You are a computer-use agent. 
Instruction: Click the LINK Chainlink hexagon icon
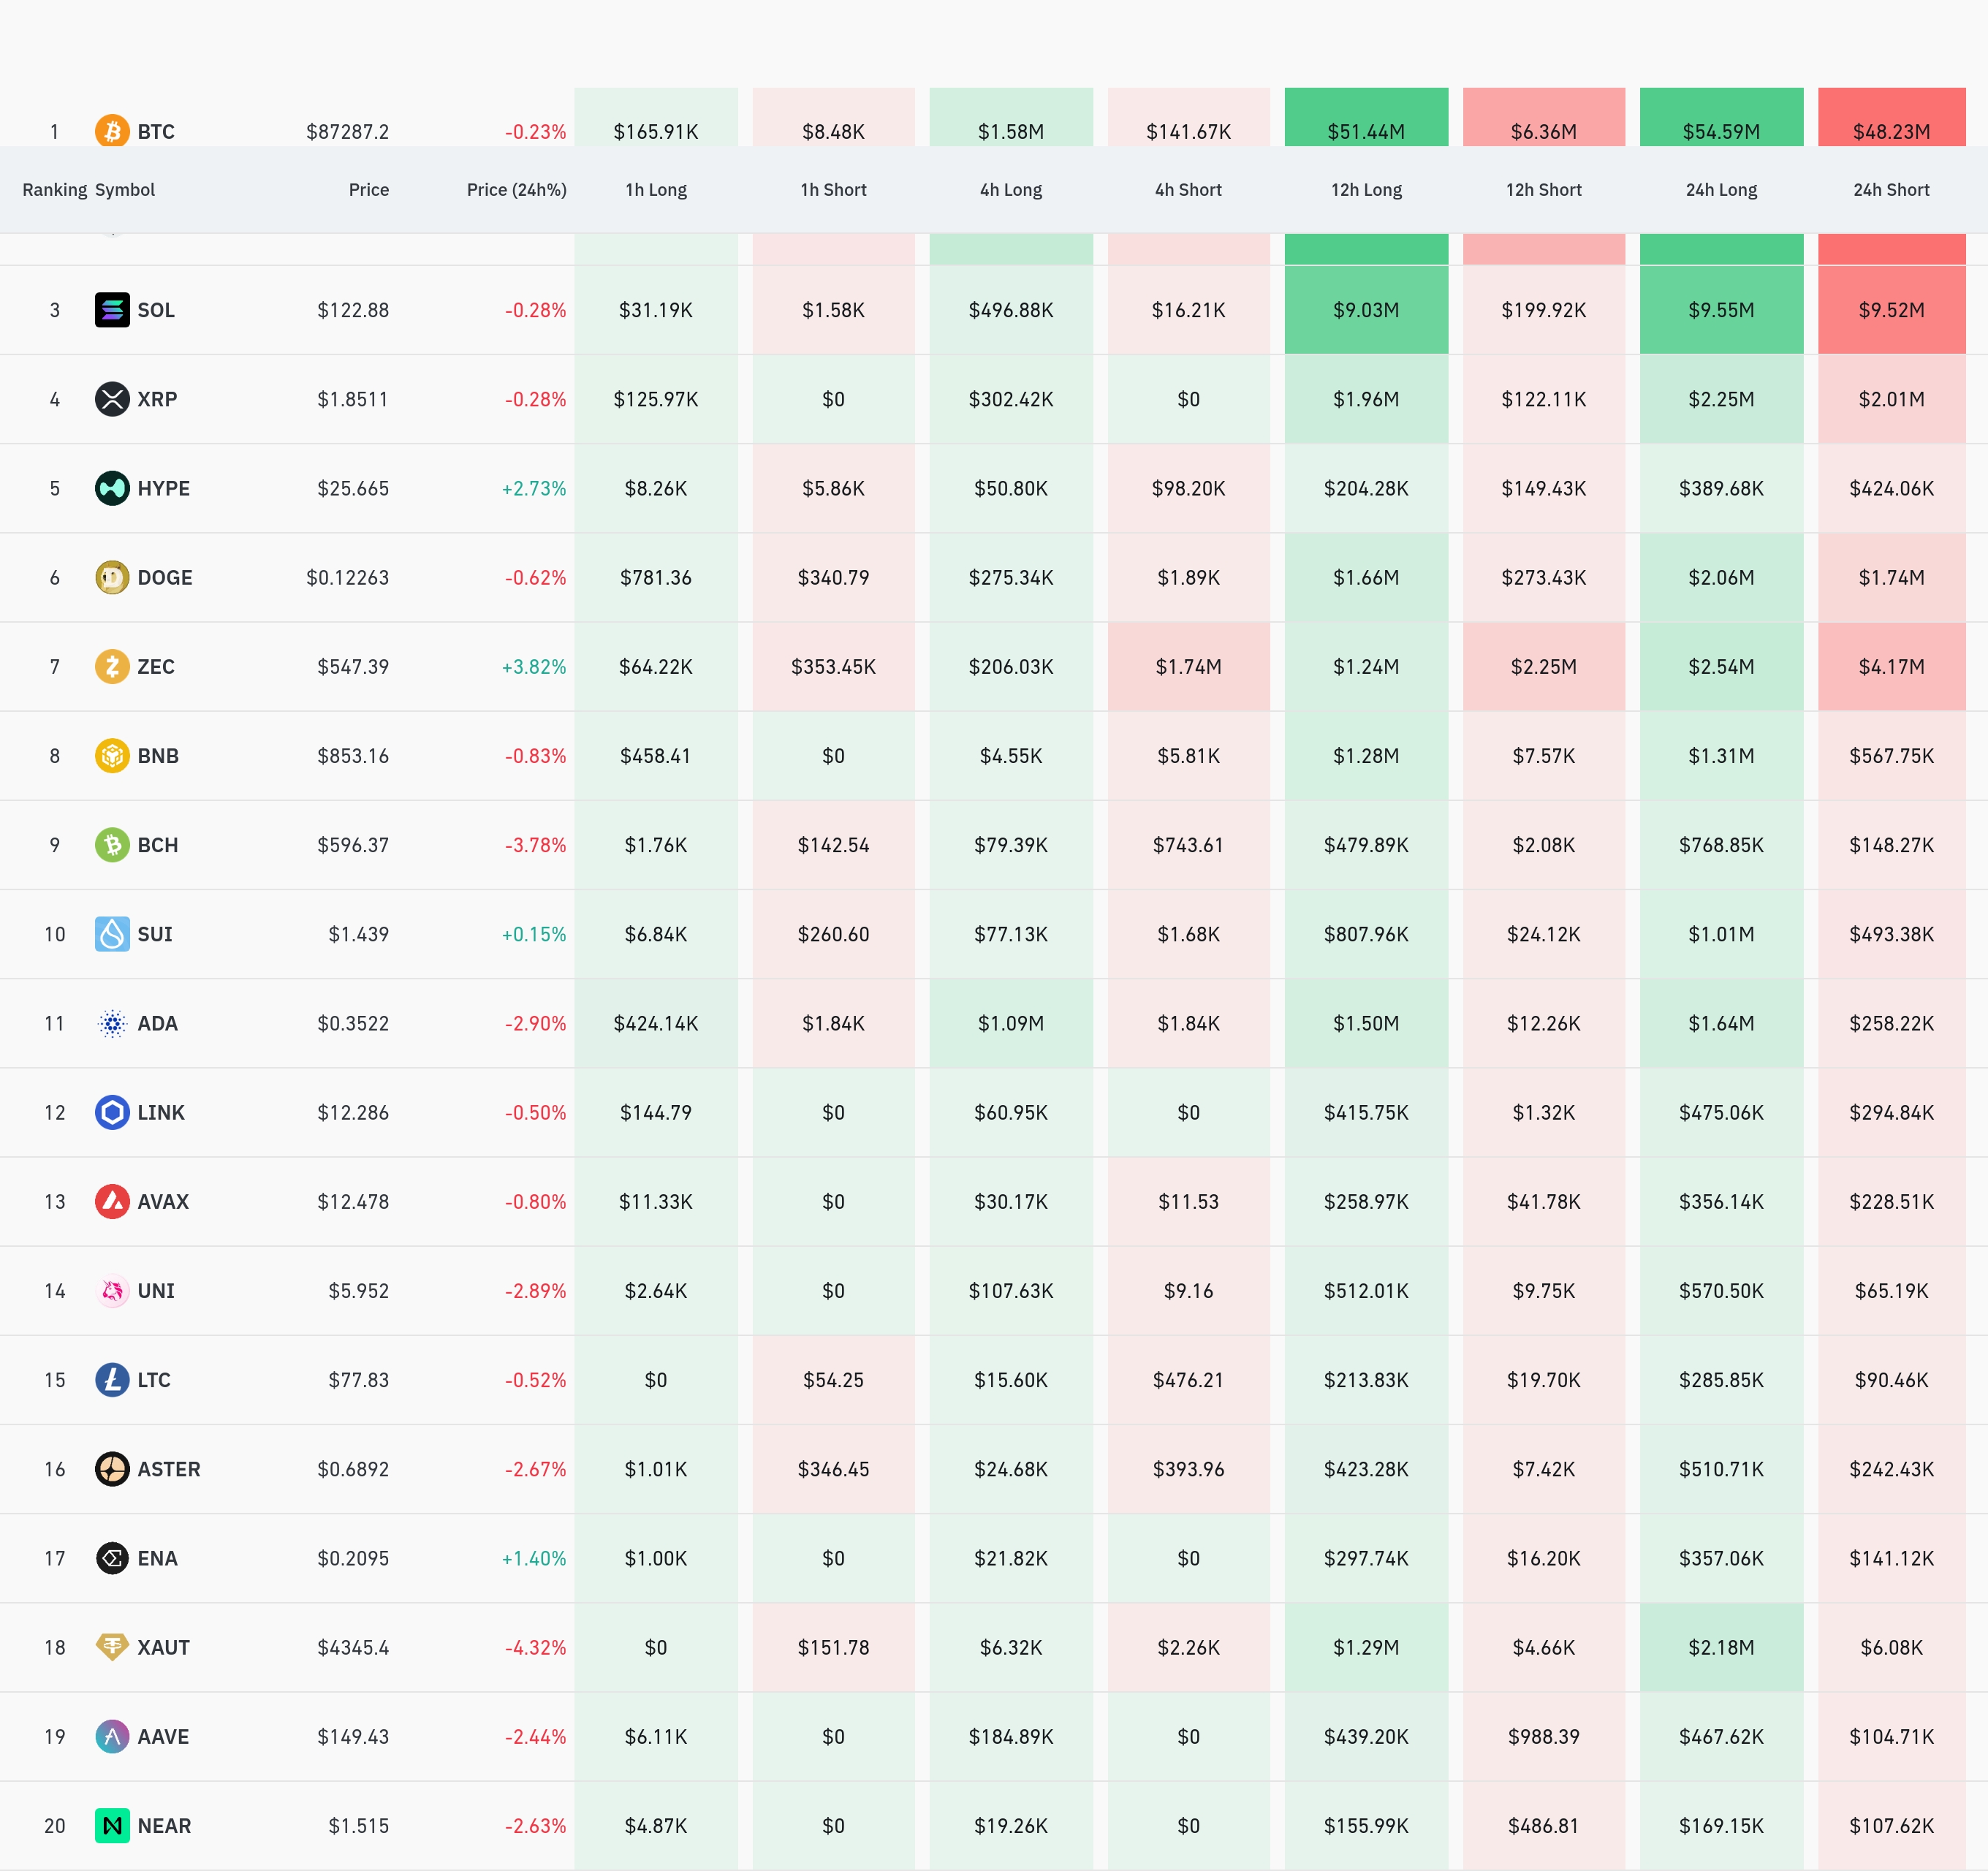(x=112, y=1112)
